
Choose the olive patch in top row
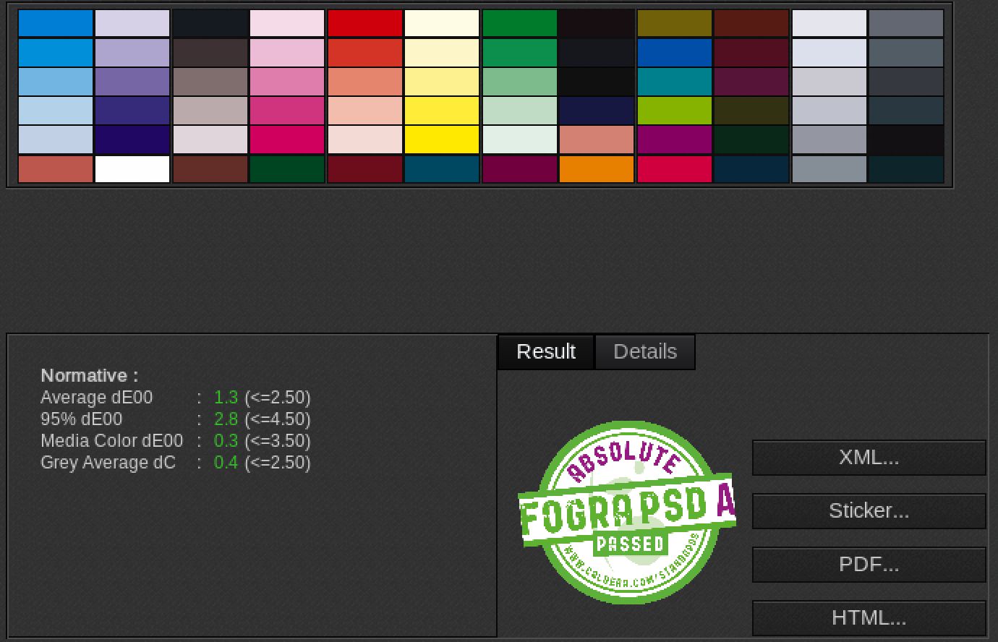coord(674,23)
